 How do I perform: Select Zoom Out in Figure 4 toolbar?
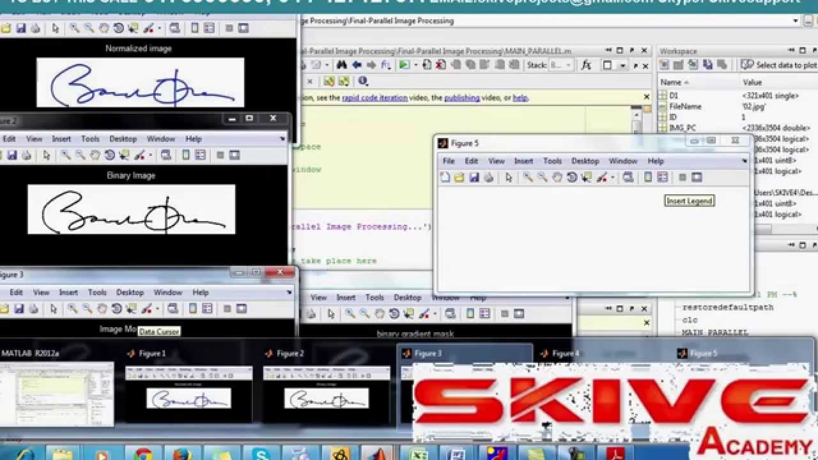pos(364,314)
